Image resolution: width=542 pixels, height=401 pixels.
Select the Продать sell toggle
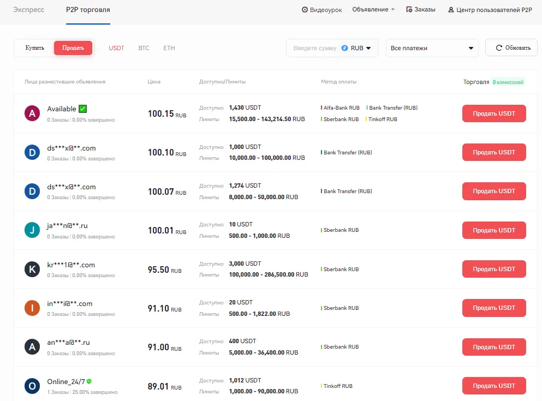click(x=73, y=48)
